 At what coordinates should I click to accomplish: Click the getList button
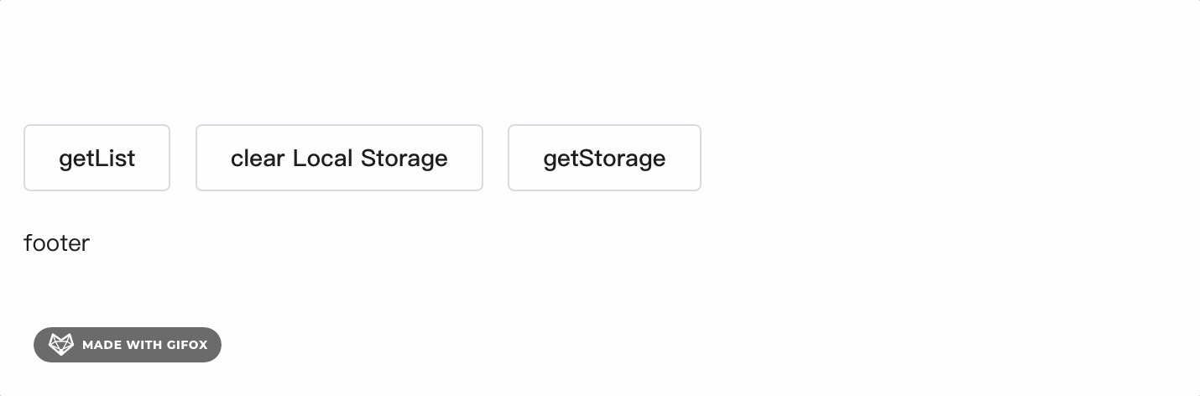pyautogui.click(x=97, y=158)
